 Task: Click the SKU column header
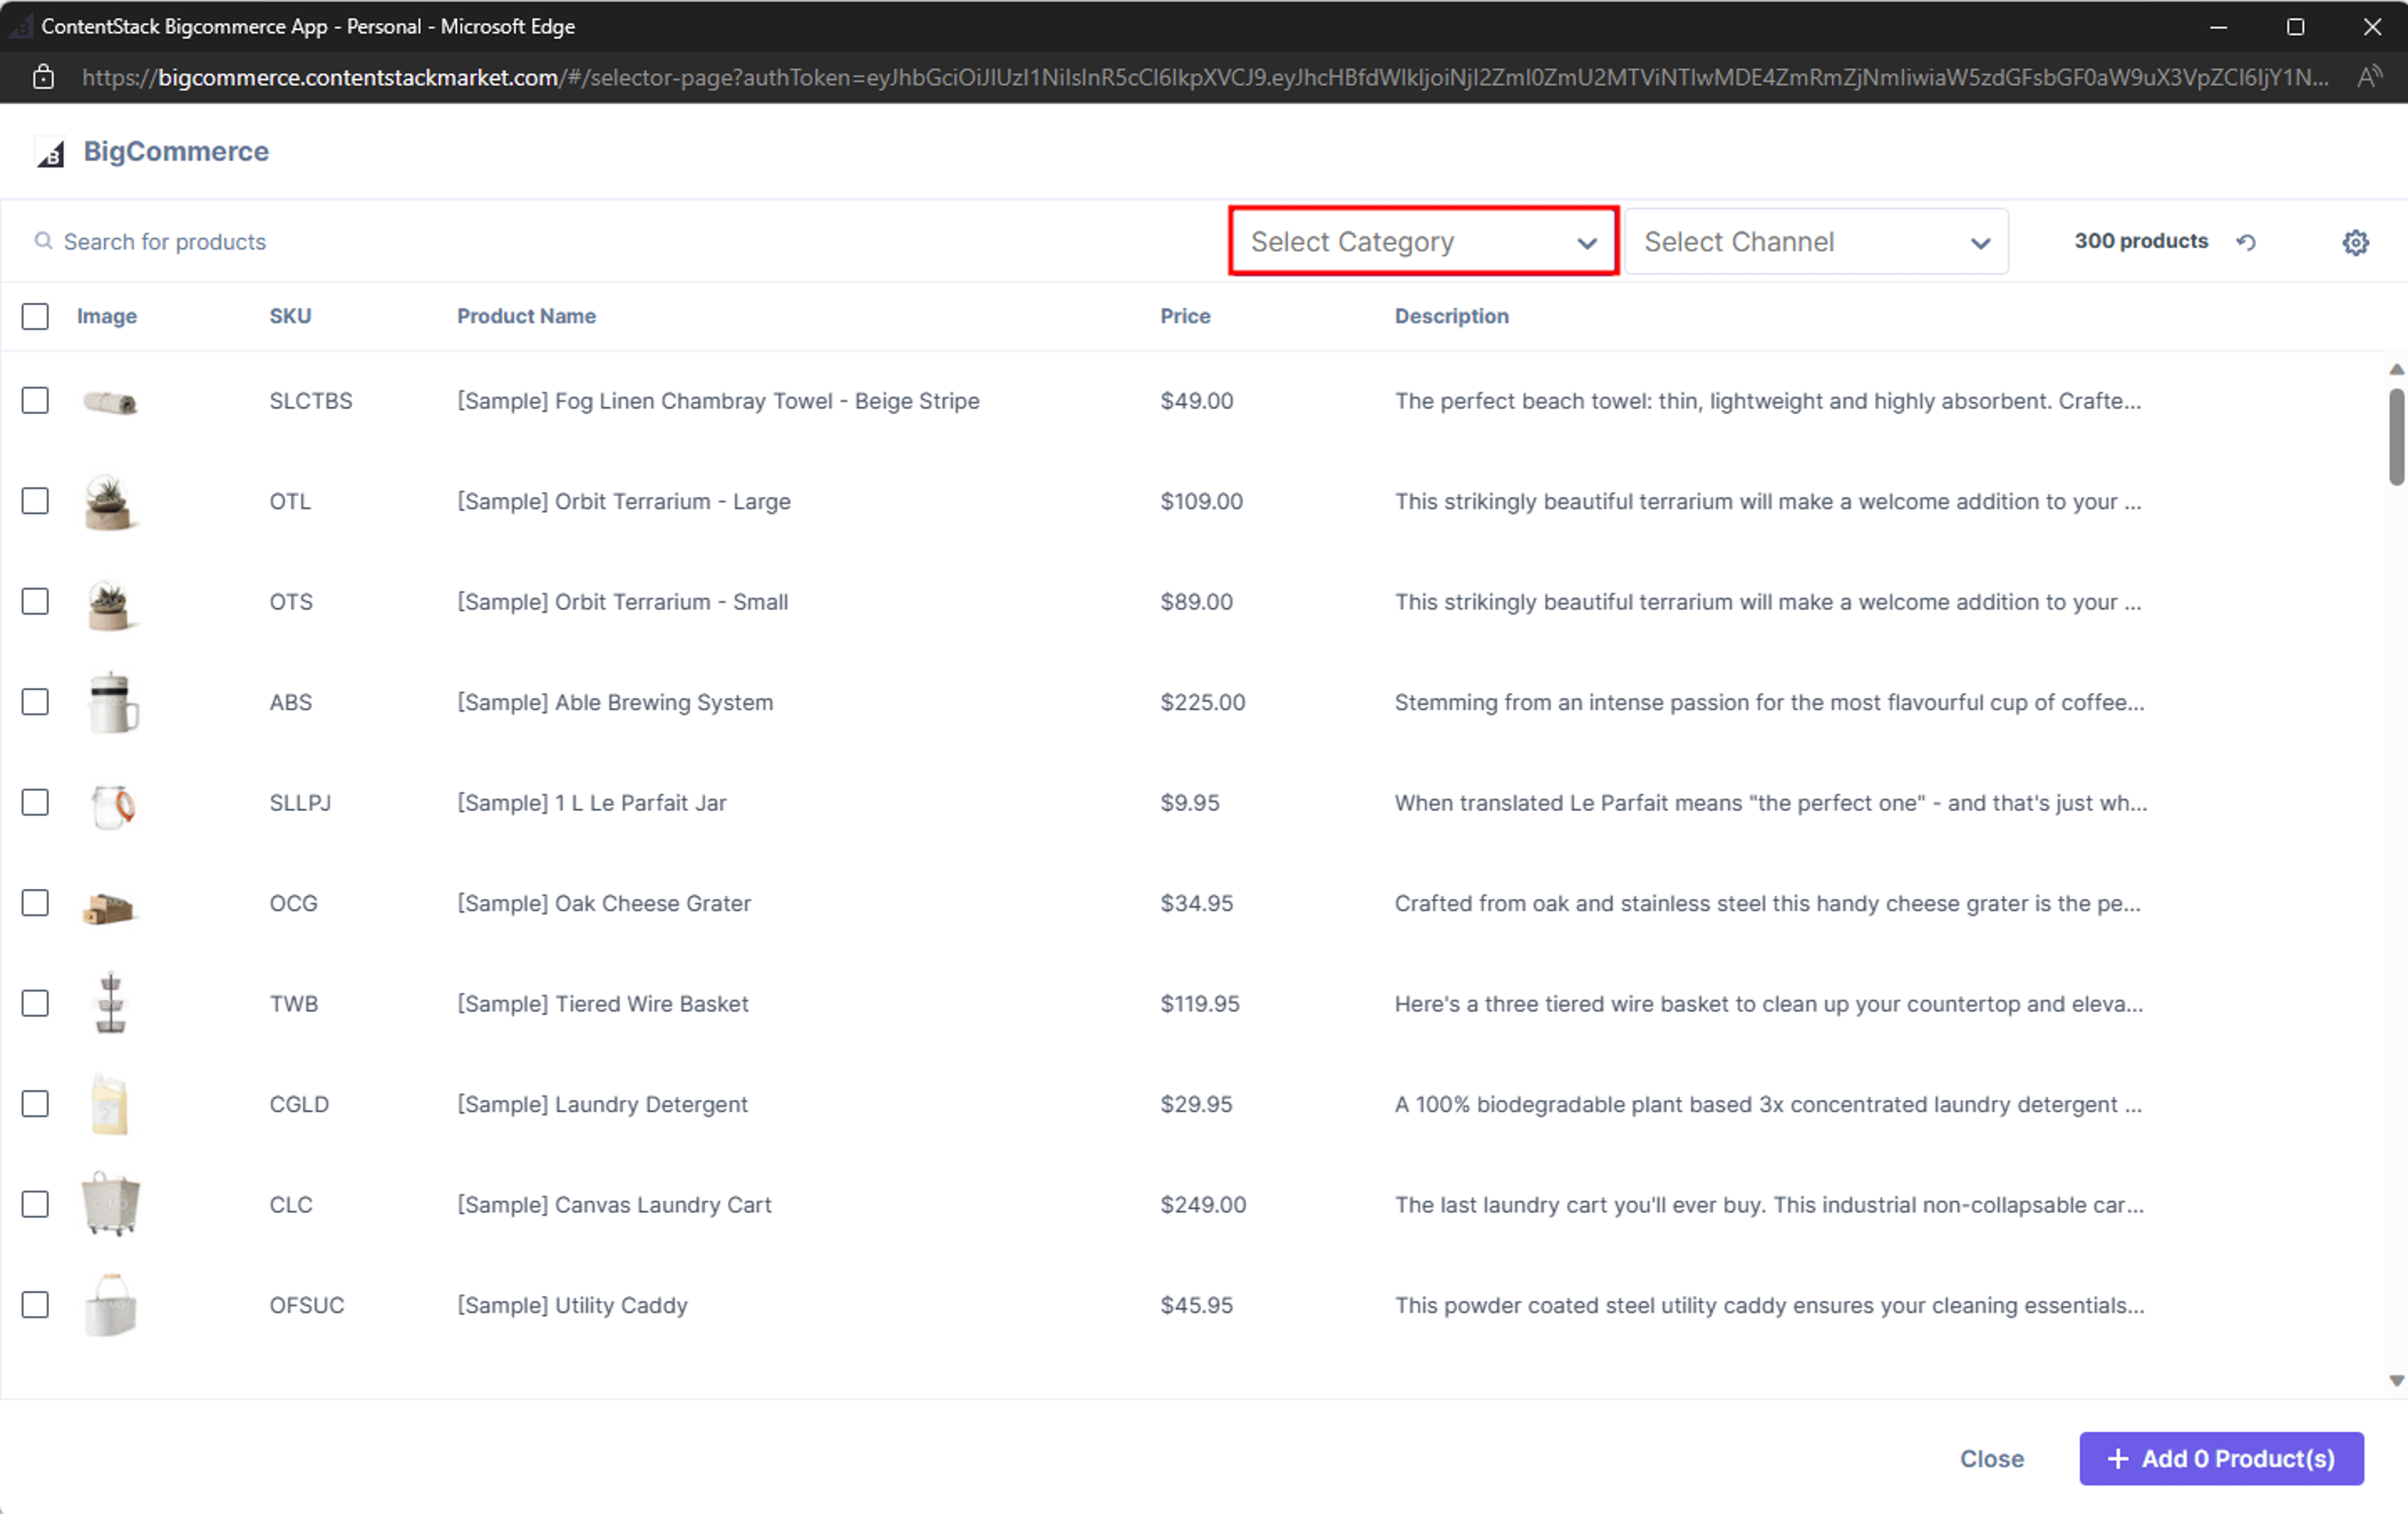[x=290, y=316]
